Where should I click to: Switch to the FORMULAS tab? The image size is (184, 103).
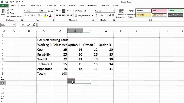pyautogui.click(x=51, y=6)
